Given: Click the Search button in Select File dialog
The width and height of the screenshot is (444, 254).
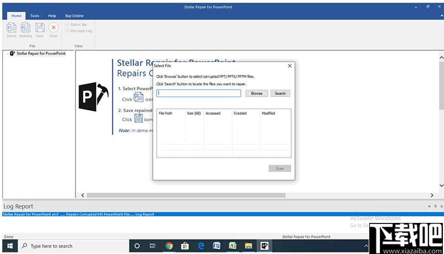Looking at the screenshot, I should 280,93.
